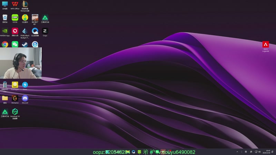This screenshot has width=276, height=155.
Task: Click the webcam overlay feed
Action: 21,63
